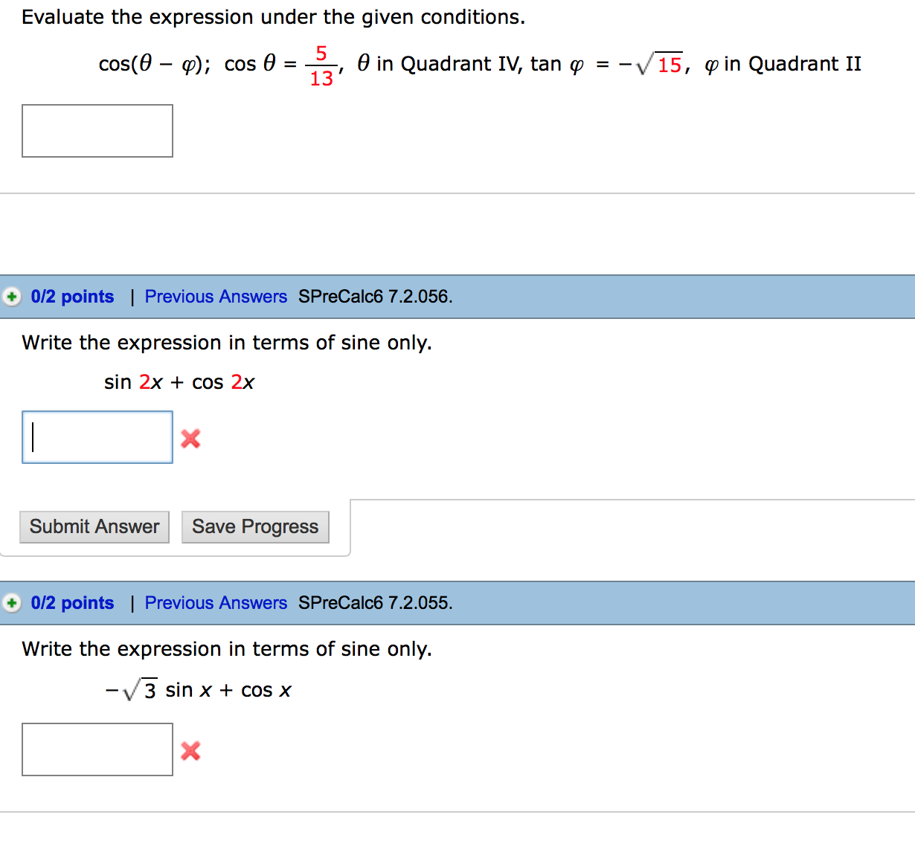Click the answer box for −√3 sin x + cos x
915x861 pixels.
pyautogui.click(x=97, y=749)
